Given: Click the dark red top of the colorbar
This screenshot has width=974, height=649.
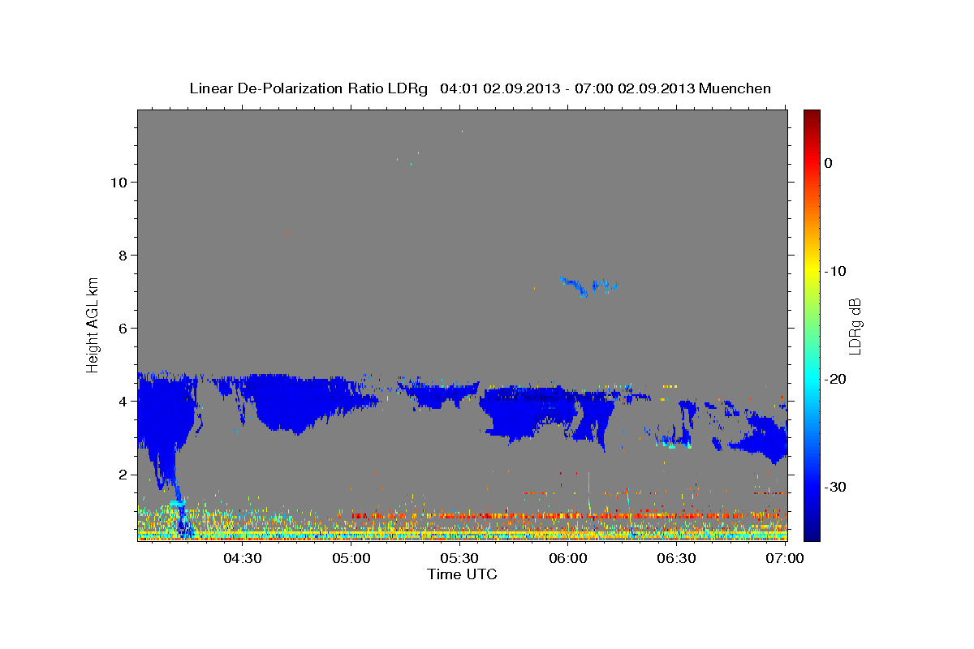Looking at the screenshot, I should coord(812,115).
